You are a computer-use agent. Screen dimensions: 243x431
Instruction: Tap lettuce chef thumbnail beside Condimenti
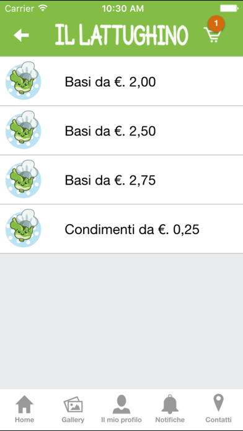pos(24,228)
